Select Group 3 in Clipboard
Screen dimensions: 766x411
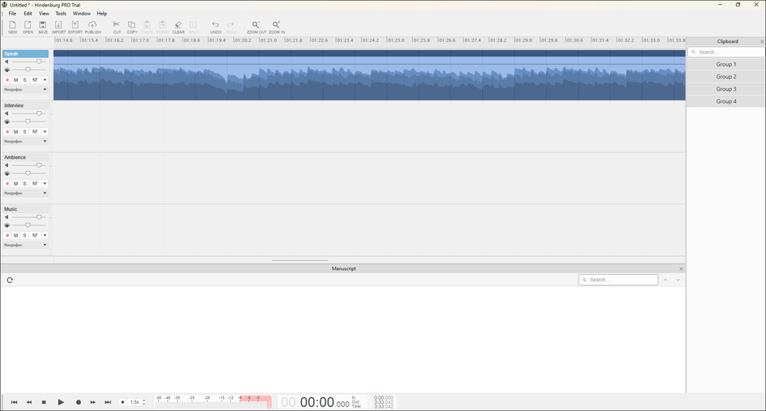tap(726, 89)
